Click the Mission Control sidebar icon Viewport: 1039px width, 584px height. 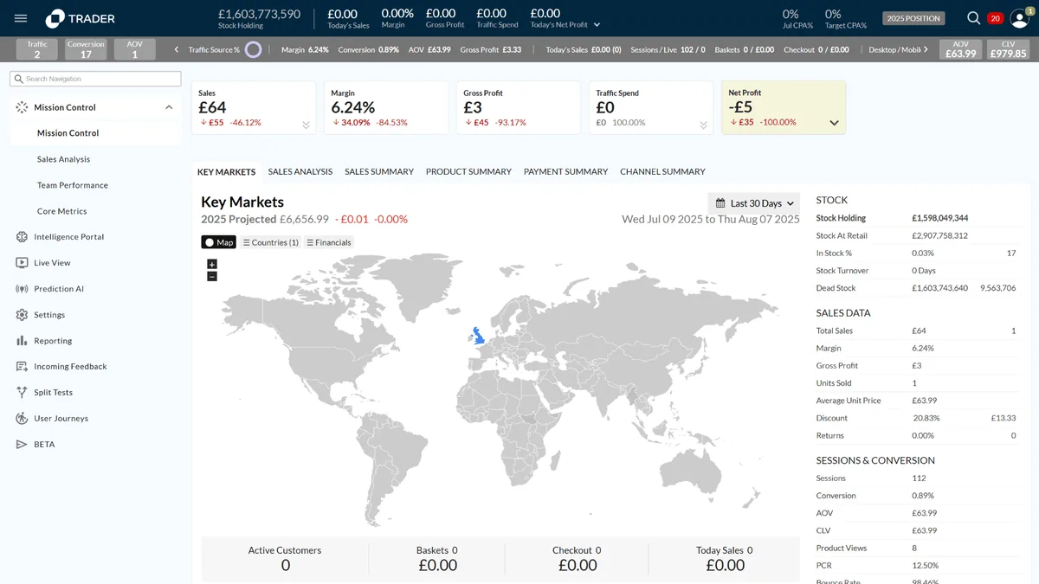coord(22,107)
